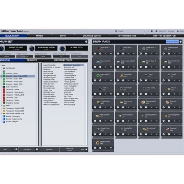
Task: Open the Drumset Editor tab
Action: point(92,36)
